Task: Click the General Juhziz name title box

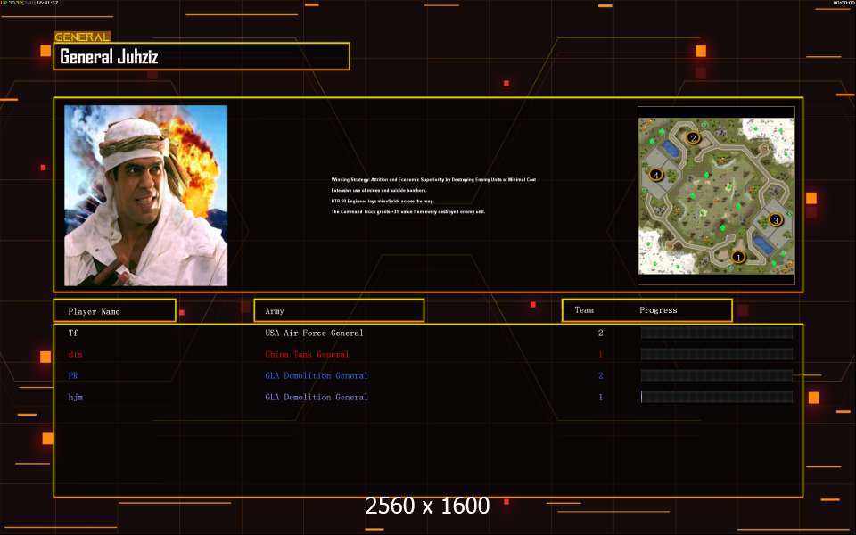Action: pyautogui.click(x=202, y=57)
